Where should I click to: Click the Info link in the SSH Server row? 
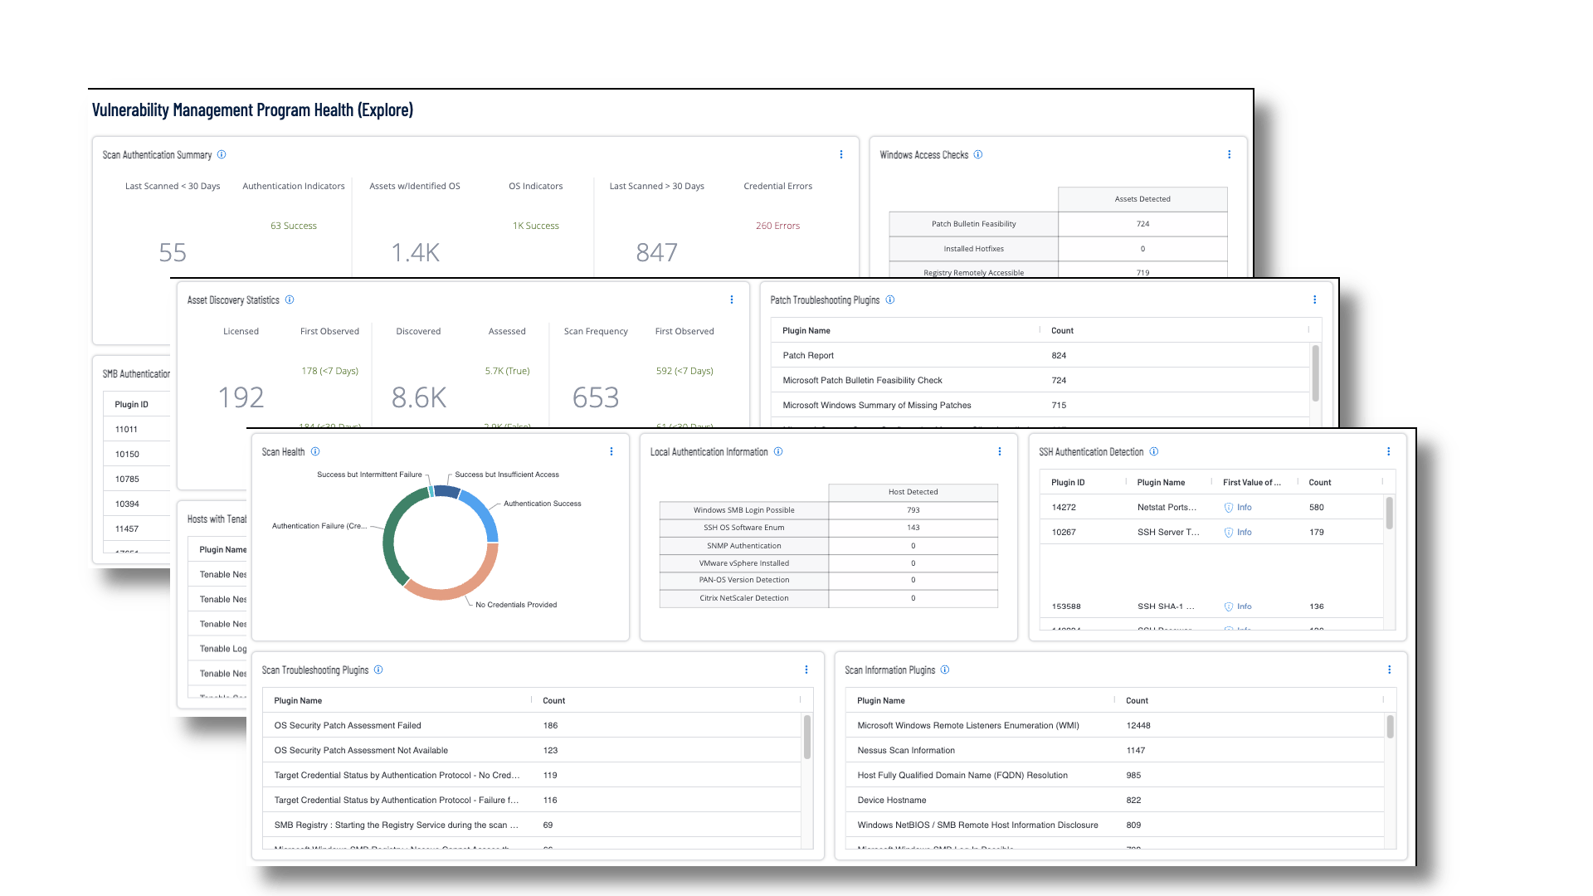tap(1241, 532)
